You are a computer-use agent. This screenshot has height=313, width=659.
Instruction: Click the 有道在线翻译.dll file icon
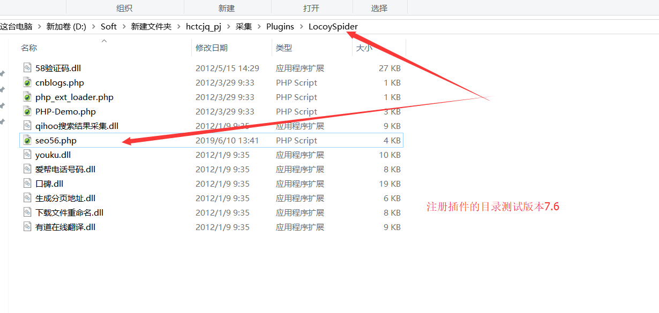(x=27, y=226)
